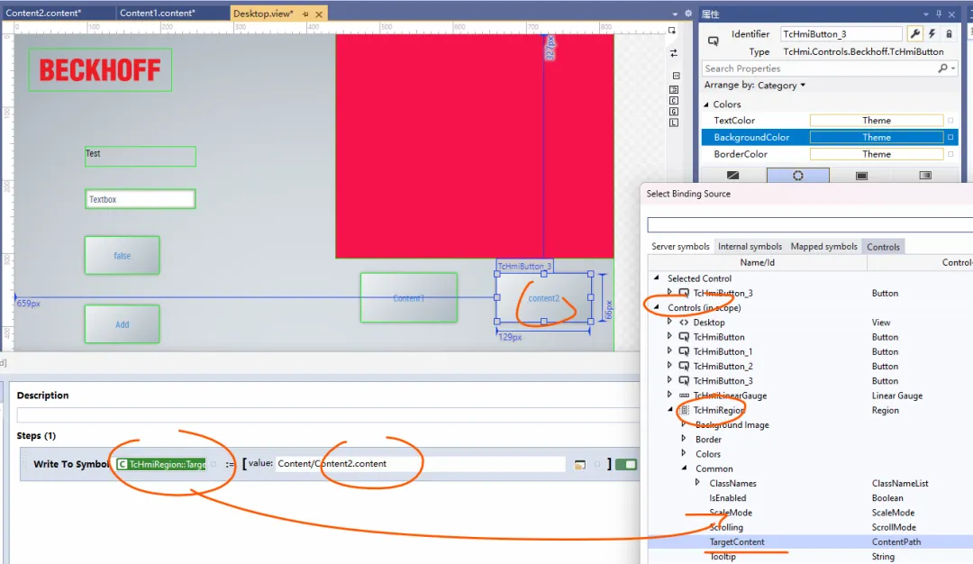Collapse the Selected Control group
The image size is (973, 564).
pos(657,278)
